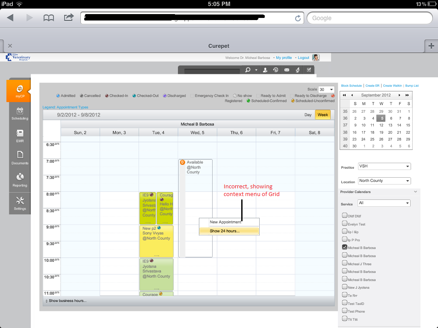
Task: Select Show 24 hours from context menu
Action: tap(229, 231)
